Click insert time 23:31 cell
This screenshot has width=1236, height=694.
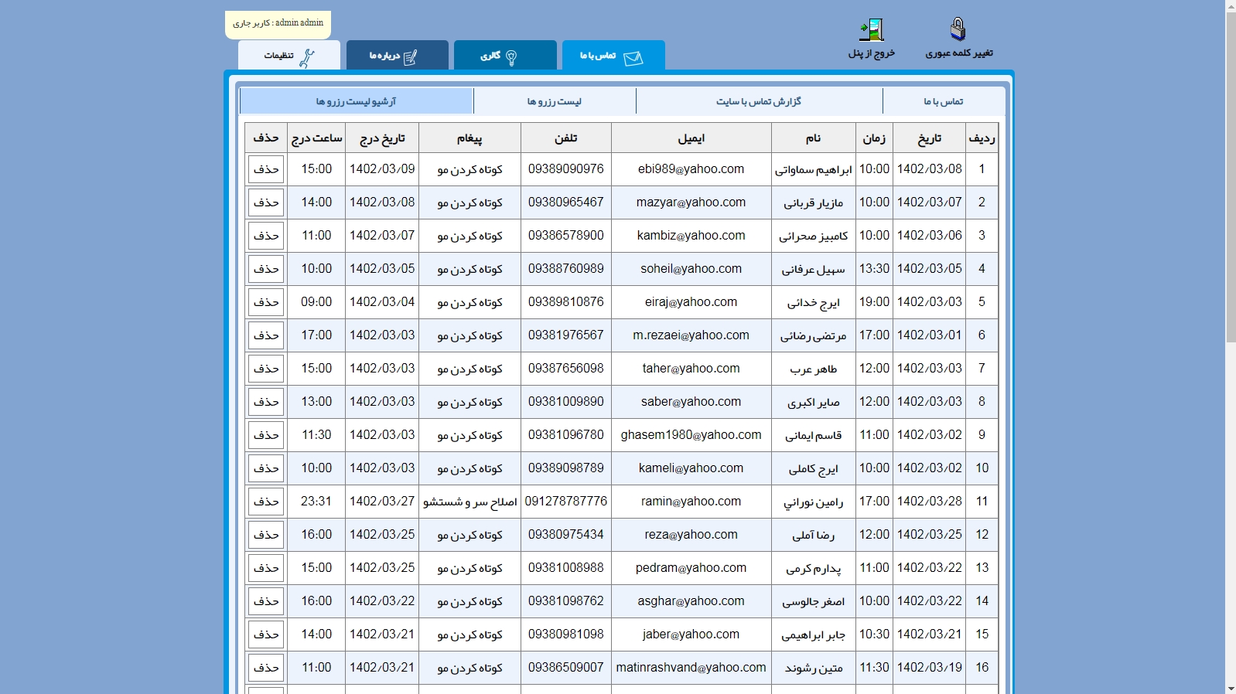tap(316, 502)
